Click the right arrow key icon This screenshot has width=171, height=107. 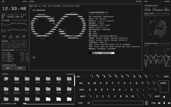coord(169,103)
